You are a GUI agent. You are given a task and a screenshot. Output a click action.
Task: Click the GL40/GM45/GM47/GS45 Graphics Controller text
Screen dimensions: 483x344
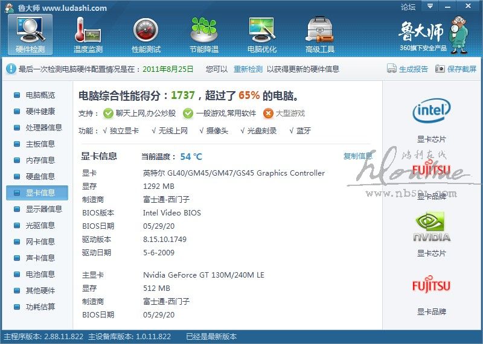coord(246,173)
